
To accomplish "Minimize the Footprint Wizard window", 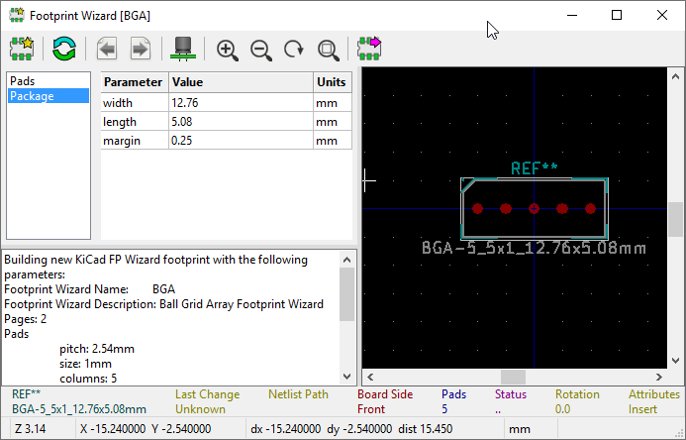I will pos(572,15).
